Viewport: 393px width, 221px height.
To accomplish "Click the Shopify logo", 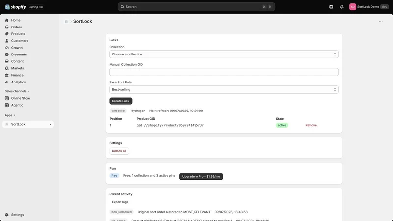I will [15, 7].
